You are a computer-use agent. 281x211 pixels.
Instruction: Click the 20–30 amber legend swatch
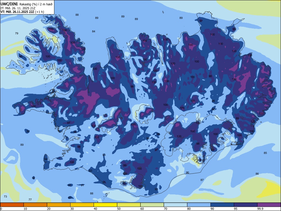click(59, 205)
